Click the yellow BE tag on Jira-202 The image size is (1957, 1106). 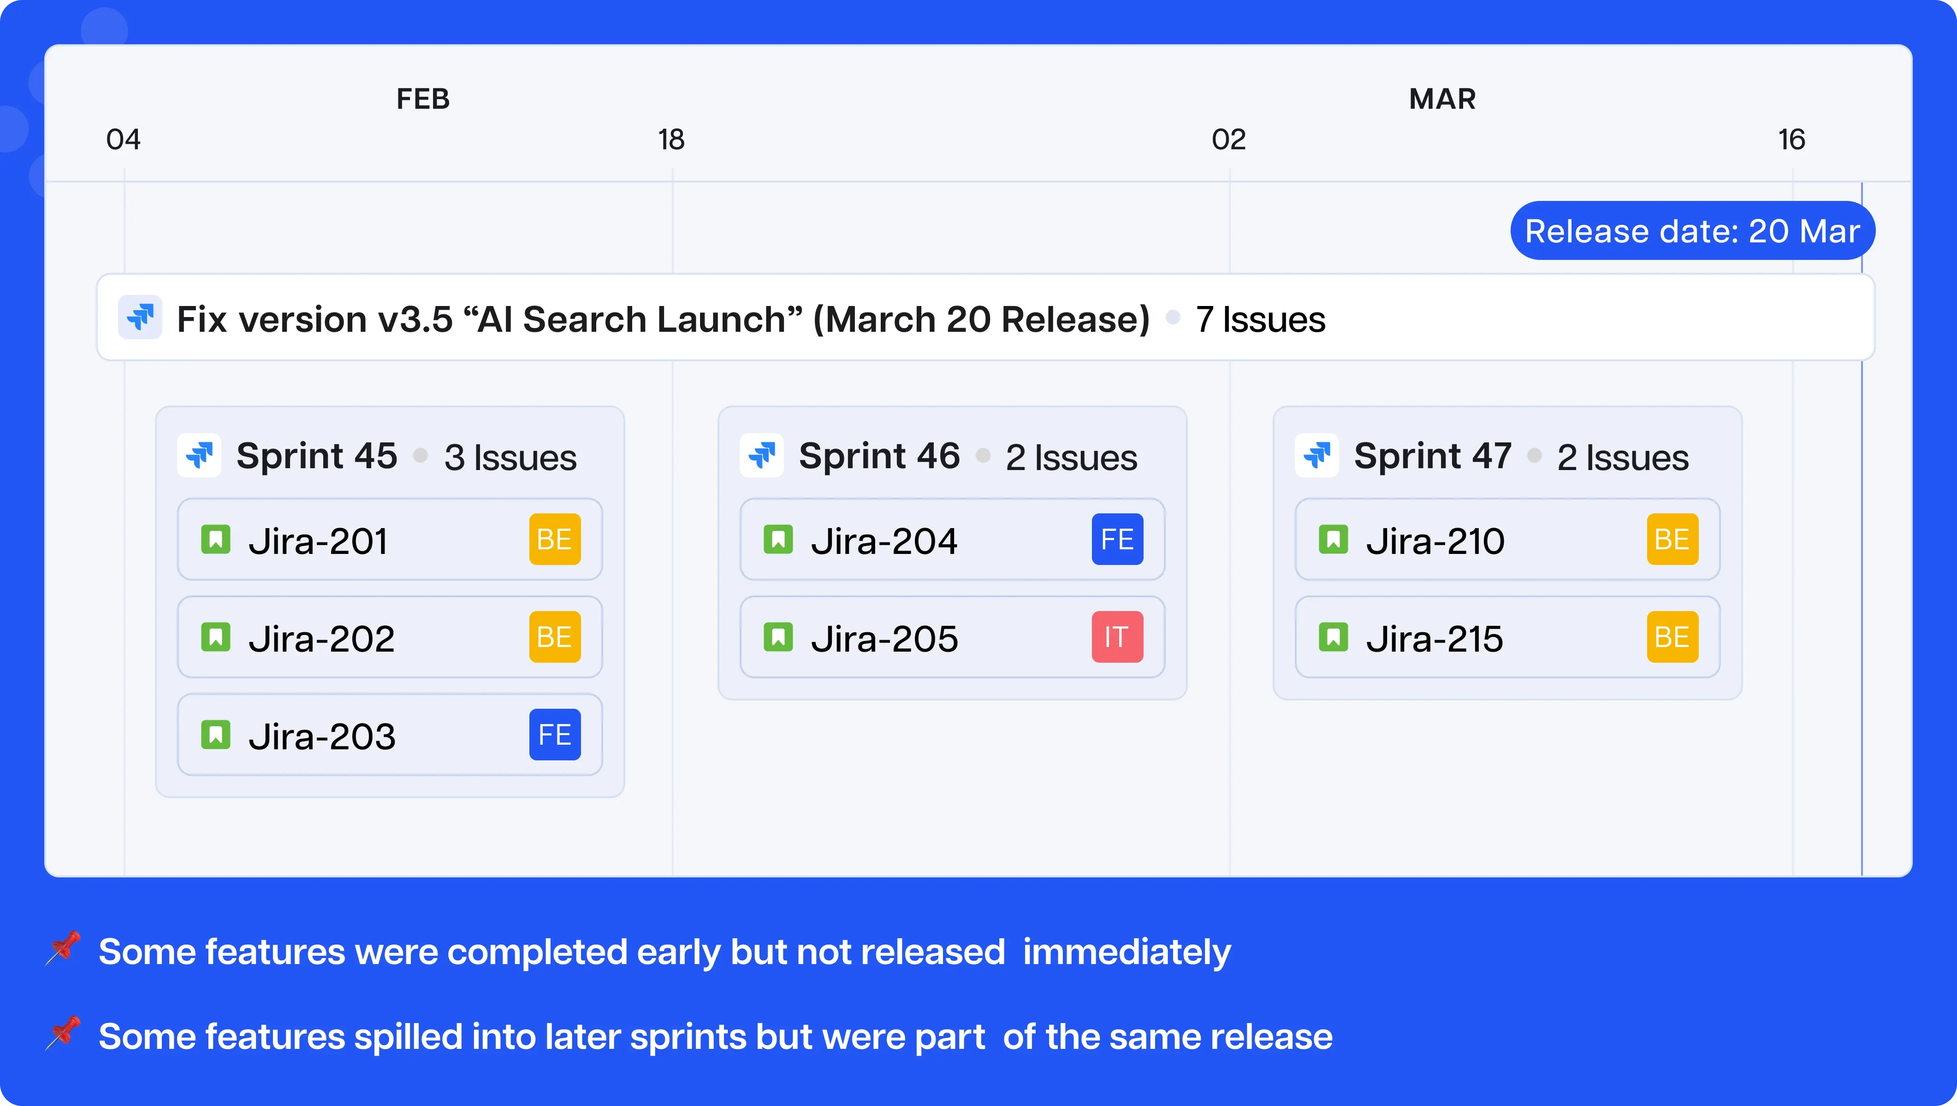555,637
